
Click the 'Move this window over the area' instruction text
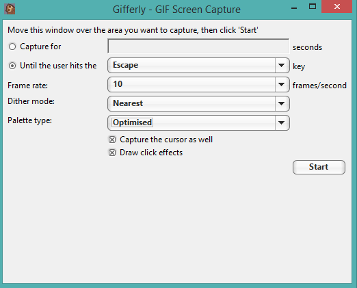click(x=133, y=30)
